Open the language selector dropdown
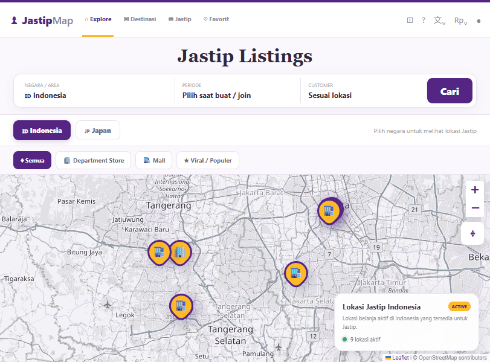 pyautogui.click(x=439, y=21)
